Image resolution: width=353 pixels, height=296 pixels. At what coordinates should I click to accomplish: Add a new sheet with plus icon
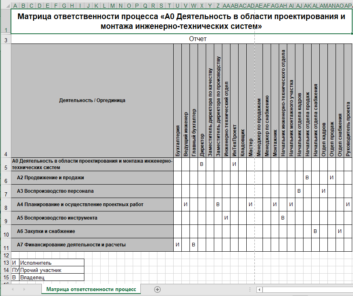click(x=157, y=289)
